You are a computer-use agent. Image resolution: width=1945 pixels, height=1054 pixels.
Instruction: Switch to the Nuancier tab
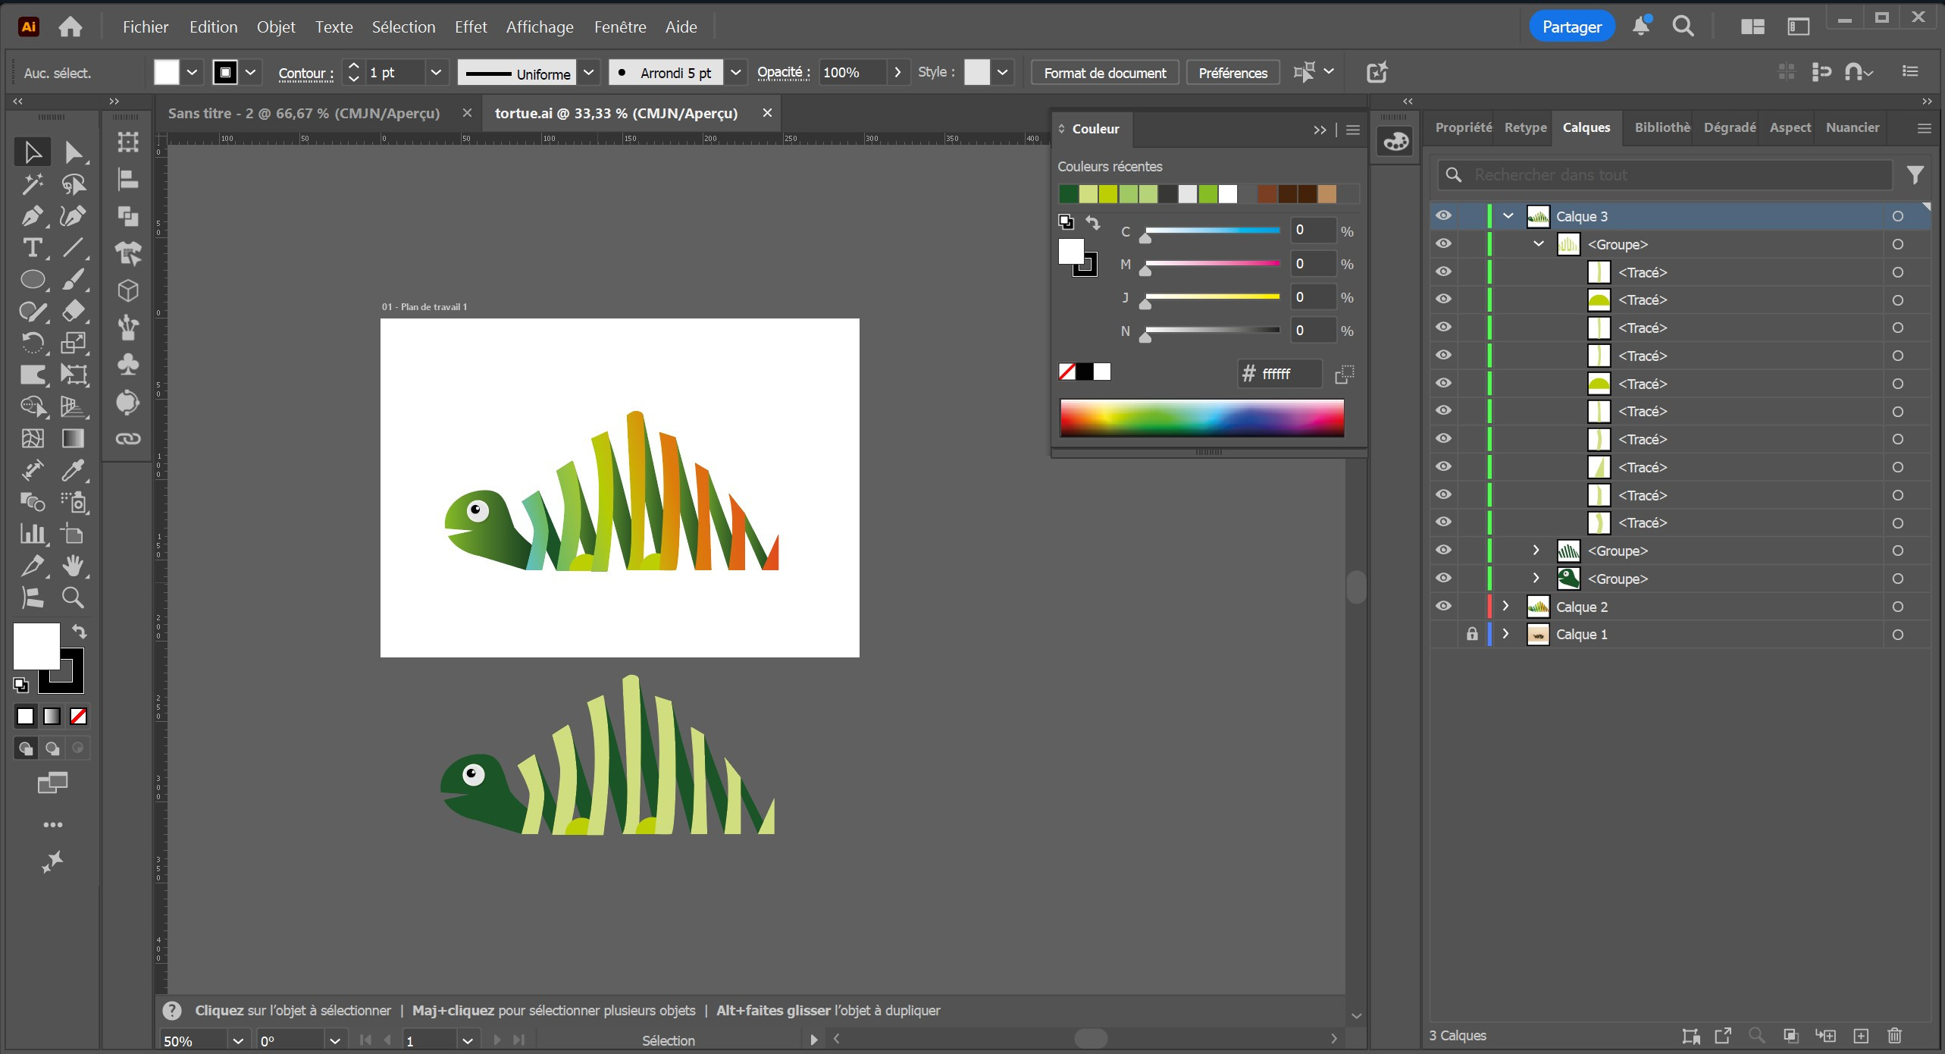pos(1852,127)
